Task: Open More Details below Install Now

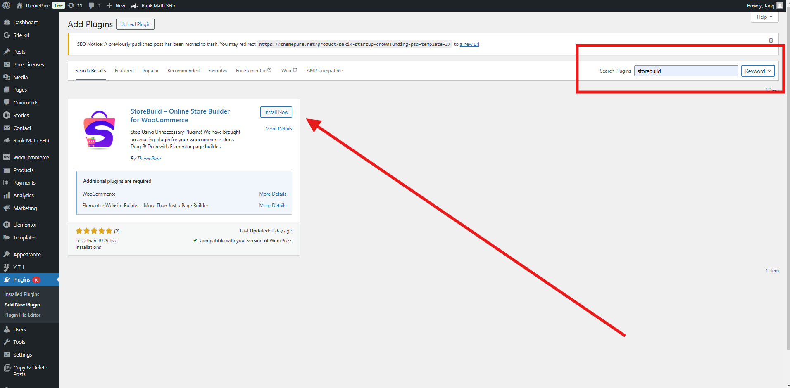Action: point(278,129)
